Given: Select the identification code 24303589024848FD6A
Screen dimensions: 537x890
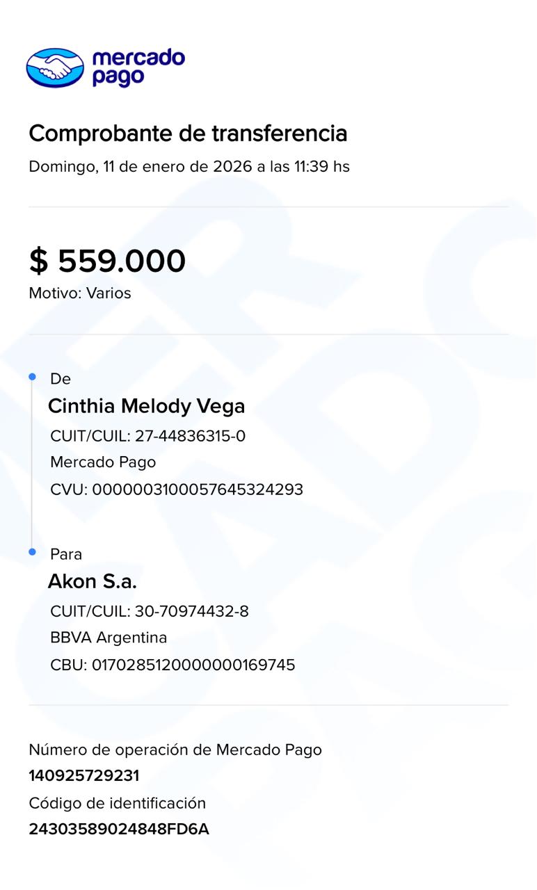Looking at the screenshot, I should (x=119, y=830).
